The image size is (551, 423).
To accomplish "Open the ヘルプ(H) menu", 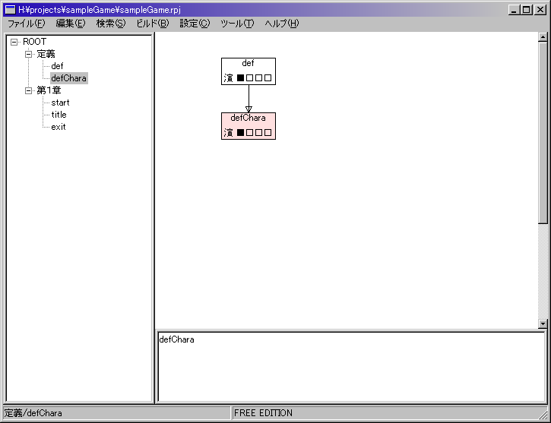I will pos(281,24).
